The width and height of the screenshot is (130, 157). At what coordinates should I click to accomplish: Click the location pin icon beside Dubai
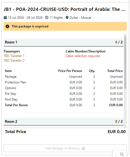pyautogui.click(x=67, y=18)
